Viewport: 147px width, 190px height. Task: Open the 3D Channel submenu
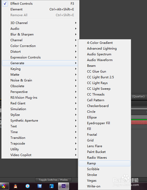tap(40, 23)
